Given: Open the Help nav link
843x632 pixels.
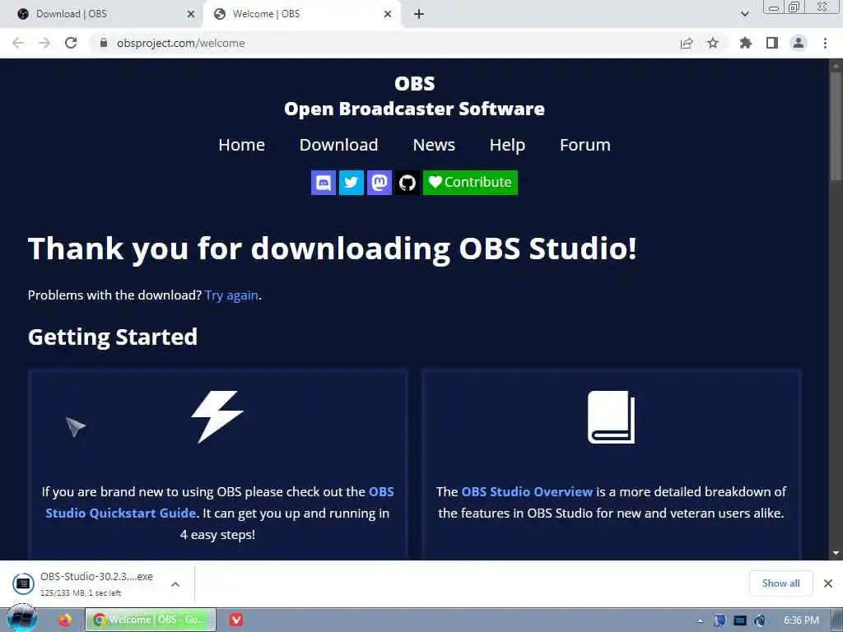Looking at the screenshot, I should coord(507,145).
